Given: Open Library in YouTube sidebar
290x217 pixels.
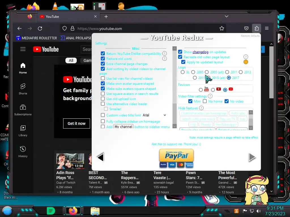Looking at the screenshot, I should (23, 131).
